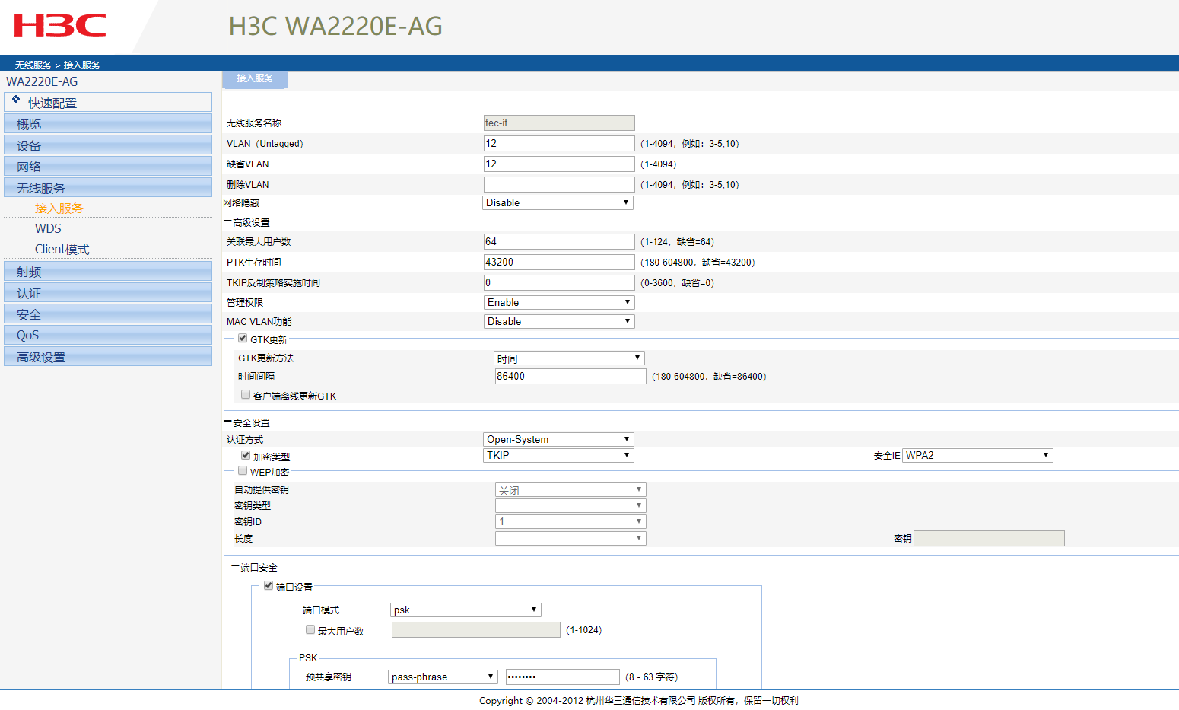Image resolution: width=1179 pixels, height=710 pixels.
Task: Open the 管理权限 dropdown set to Enable
Action: click(559, 302)
